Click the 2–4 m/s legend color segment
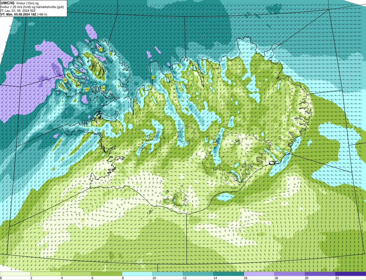 pyautogui.click(x=46, y=274)
